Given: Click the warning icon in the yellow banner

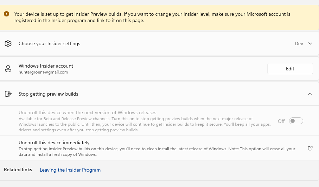Looking at the screenshot, I should coord(7,14).
